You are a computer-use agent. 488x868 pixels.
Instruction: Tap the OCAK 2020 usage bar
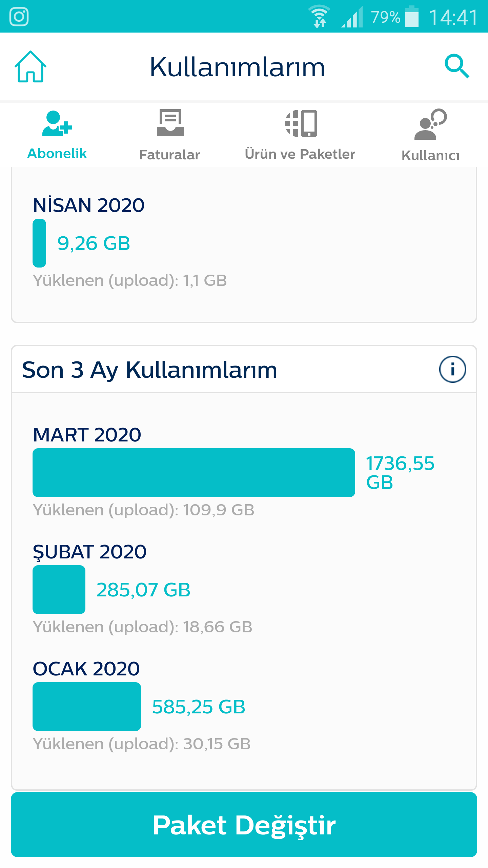[87, 707]
